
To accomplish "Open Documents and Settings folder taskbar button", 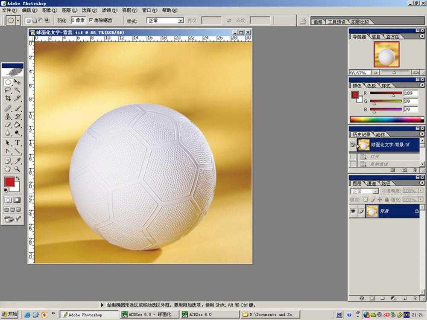I will [271, 314].
